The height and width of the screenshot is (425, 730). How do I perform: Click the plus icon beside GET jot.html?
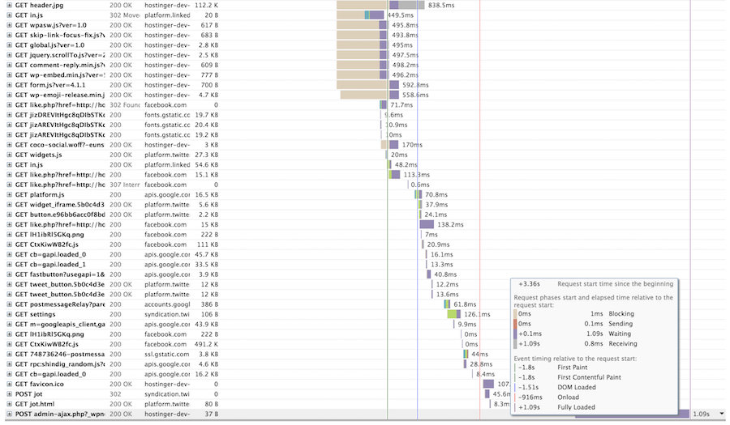[x=7, y=404]
